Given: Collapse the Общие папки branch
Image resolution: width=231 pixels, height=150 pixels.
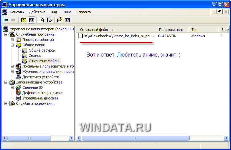Looking at the screenshot, I should click(12, 45).
